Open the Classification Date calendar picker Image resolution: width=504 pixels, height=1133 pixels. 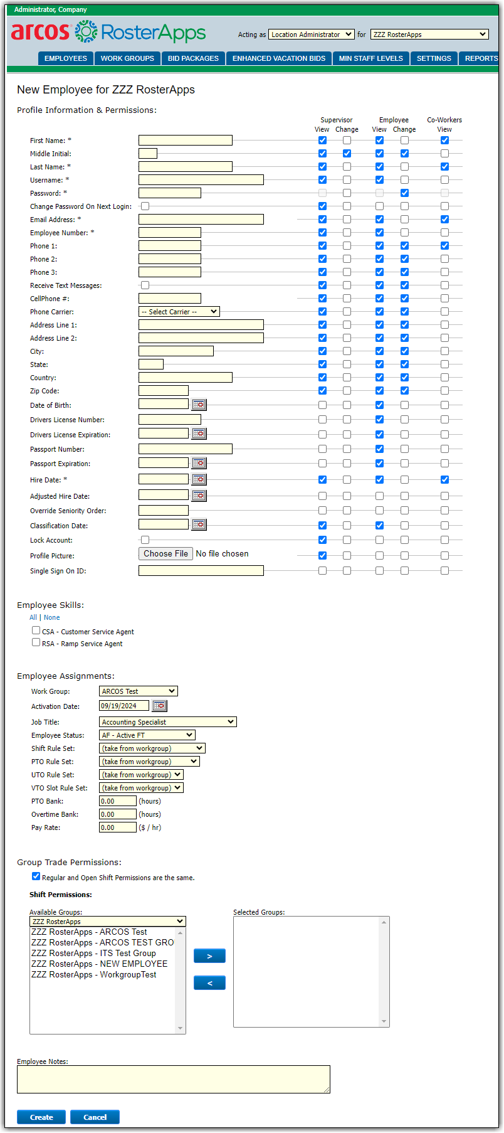coord(199,524)
